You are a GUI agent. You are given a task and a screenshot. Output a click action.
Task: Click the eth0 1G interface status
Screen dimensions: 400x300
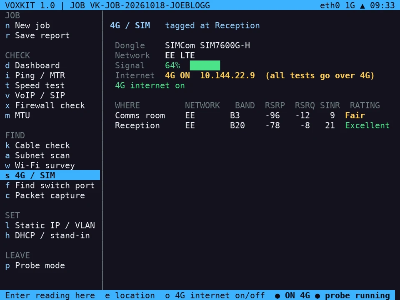click(337, 5)
